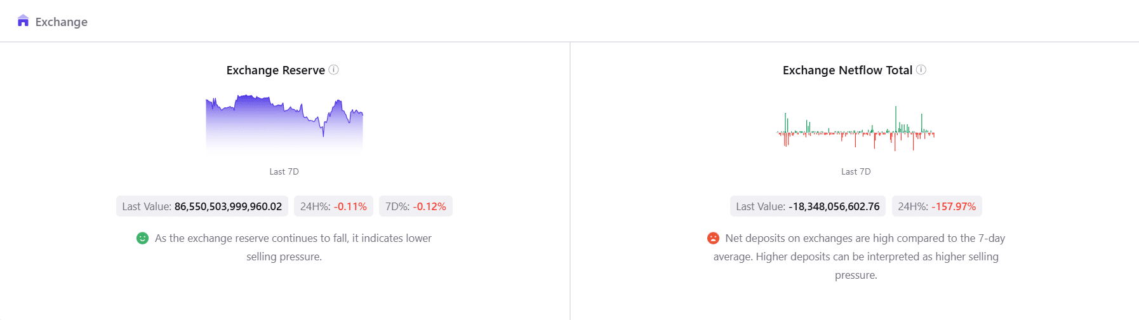Click the Exchange house icon
This screenshot has height=320, width=1139.
click(23, 21)
